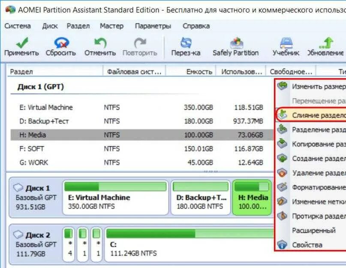
Task: Select the H: Media partition row
Action: [x=142, y=135]
